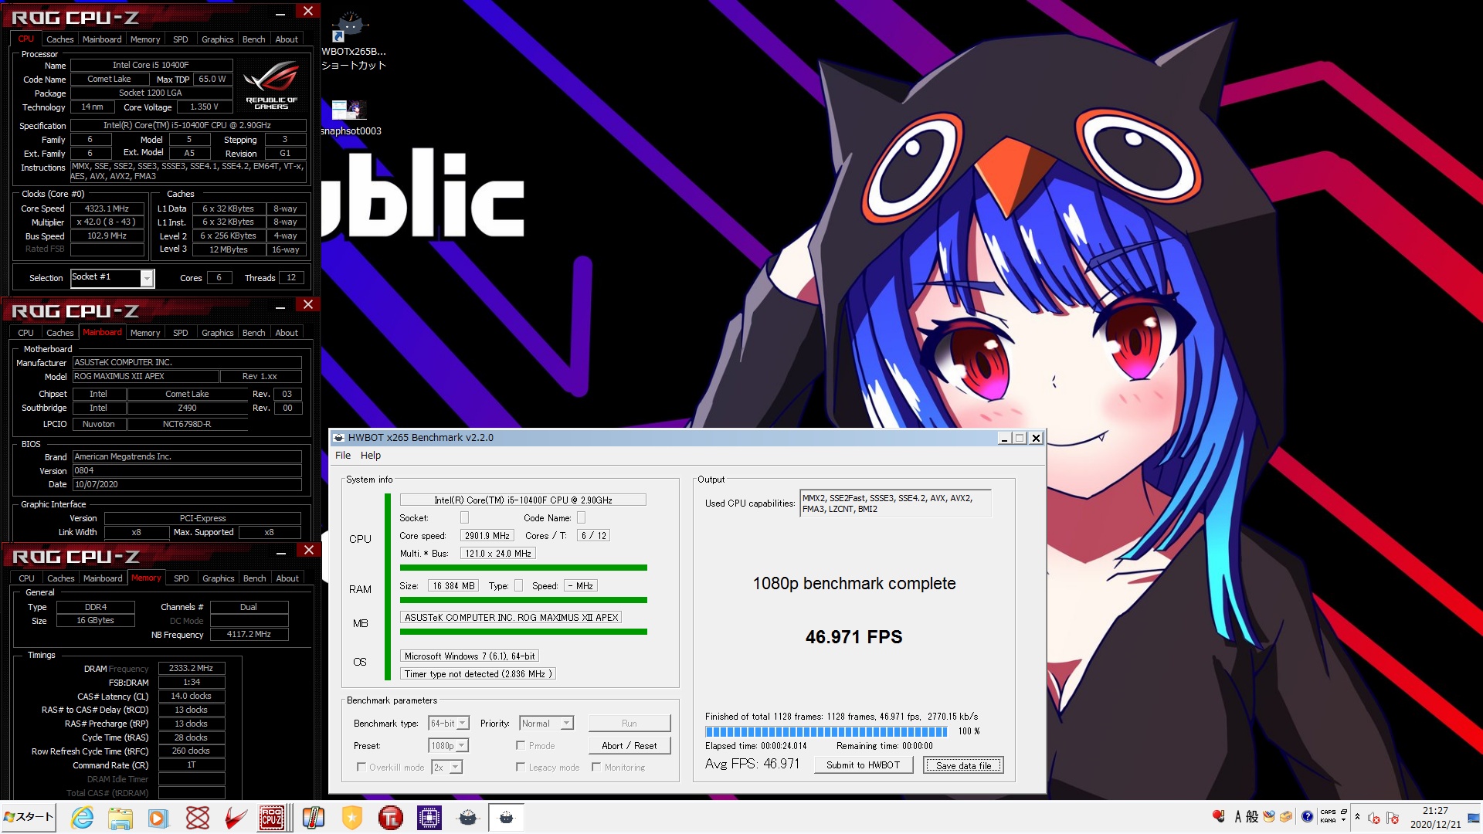This screenshot has width=1483, height=834.
Task: Restore the language bar using its restore icon
Action: click(1344, 812)
